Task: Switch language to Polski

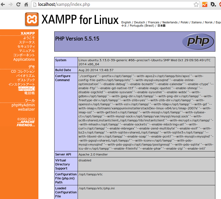Action: click(x=184, y=22)
